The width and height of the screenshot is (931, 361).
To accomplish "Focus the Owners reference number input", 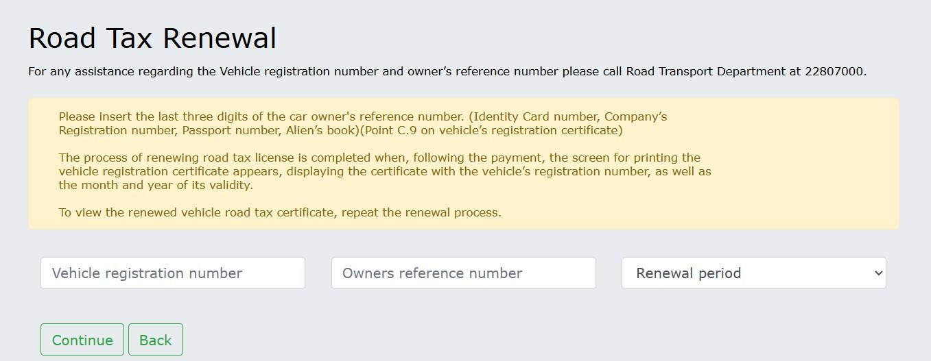I will (x=463, y=273).
